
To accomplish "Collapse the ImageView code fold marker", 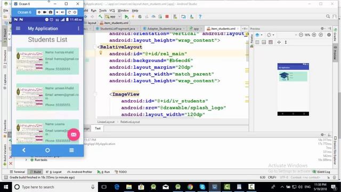I will (x=95, y=94).
